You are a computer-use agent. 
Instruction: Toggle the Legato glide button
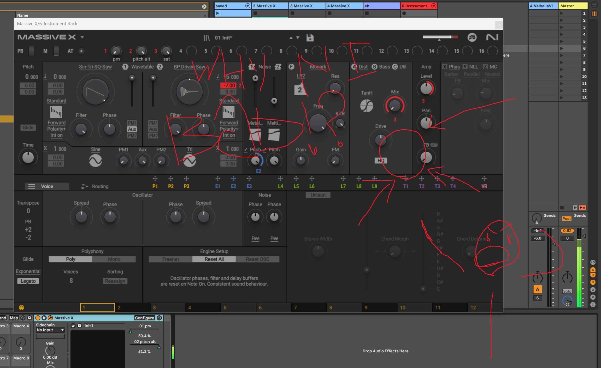(28, 281)
